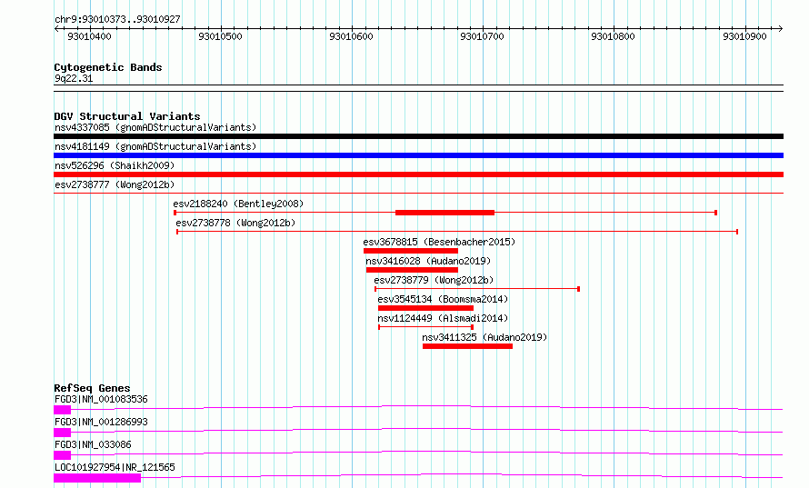Click the 93010400 ruler position label

coord(89,36)
